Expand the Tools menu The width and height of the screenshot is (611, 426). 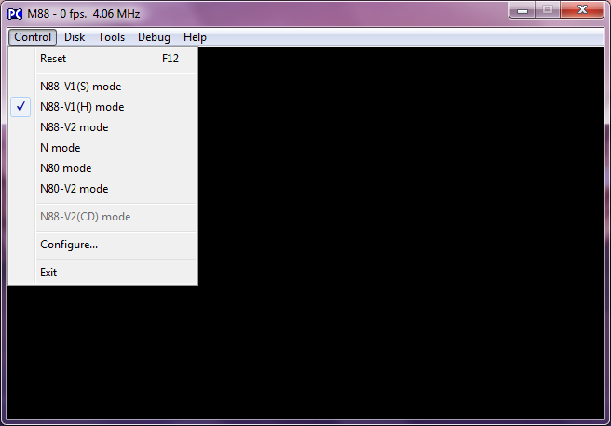click(111, 37)
